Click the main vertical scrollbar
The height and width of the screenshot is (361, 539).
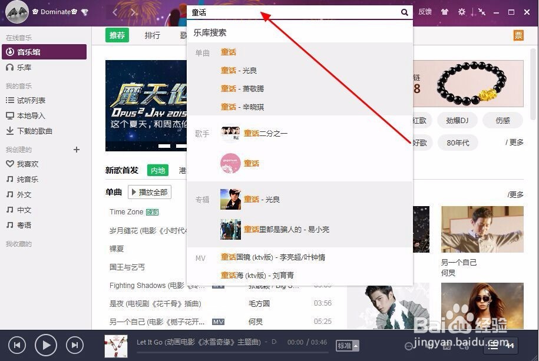pyautogui.click(x=534, y=84)
